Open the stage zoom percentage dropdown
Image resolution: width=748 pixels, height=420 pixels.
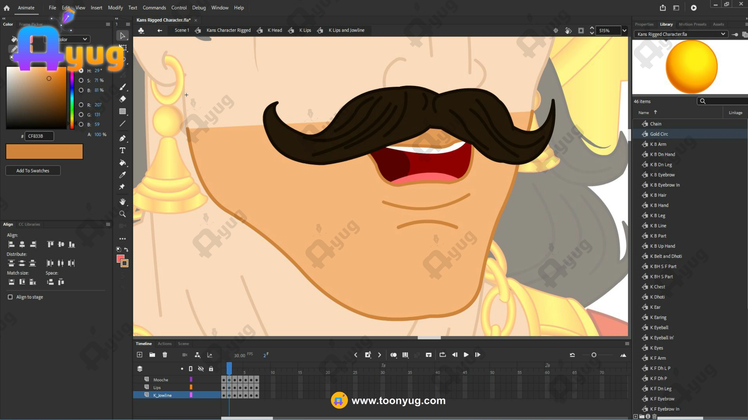tap(625, 30)
